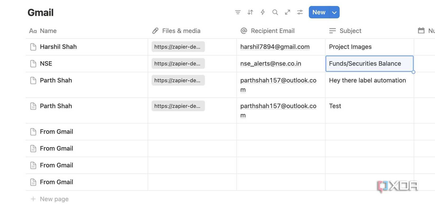The image size is (435, 210).
Task: Click New page at the bottom
Action: [54, 199]
